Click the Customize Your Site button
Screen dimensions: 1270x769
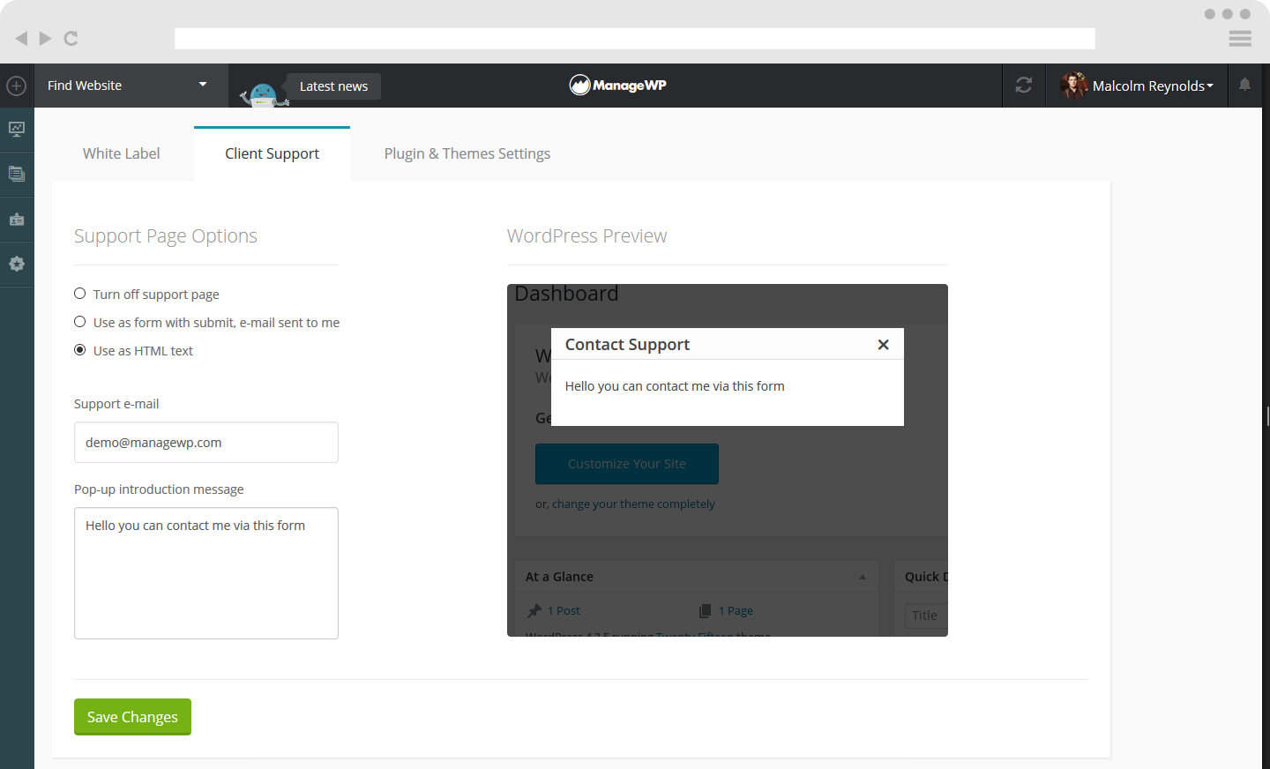click(627, 464)
